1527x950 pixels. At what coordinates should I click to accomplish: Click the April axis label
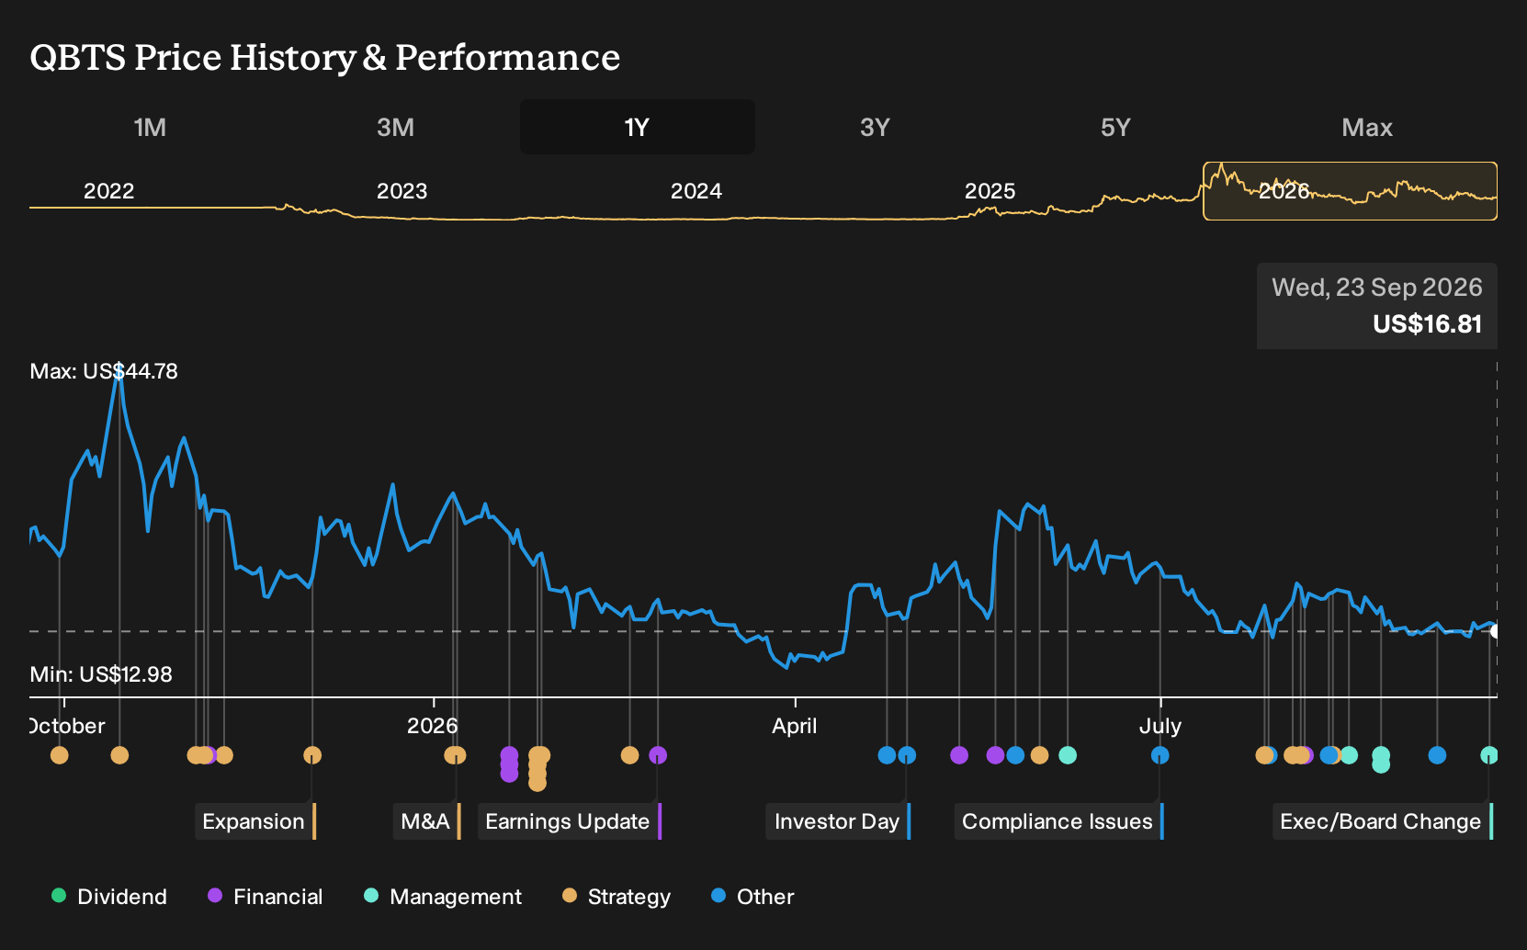point(795,726)
